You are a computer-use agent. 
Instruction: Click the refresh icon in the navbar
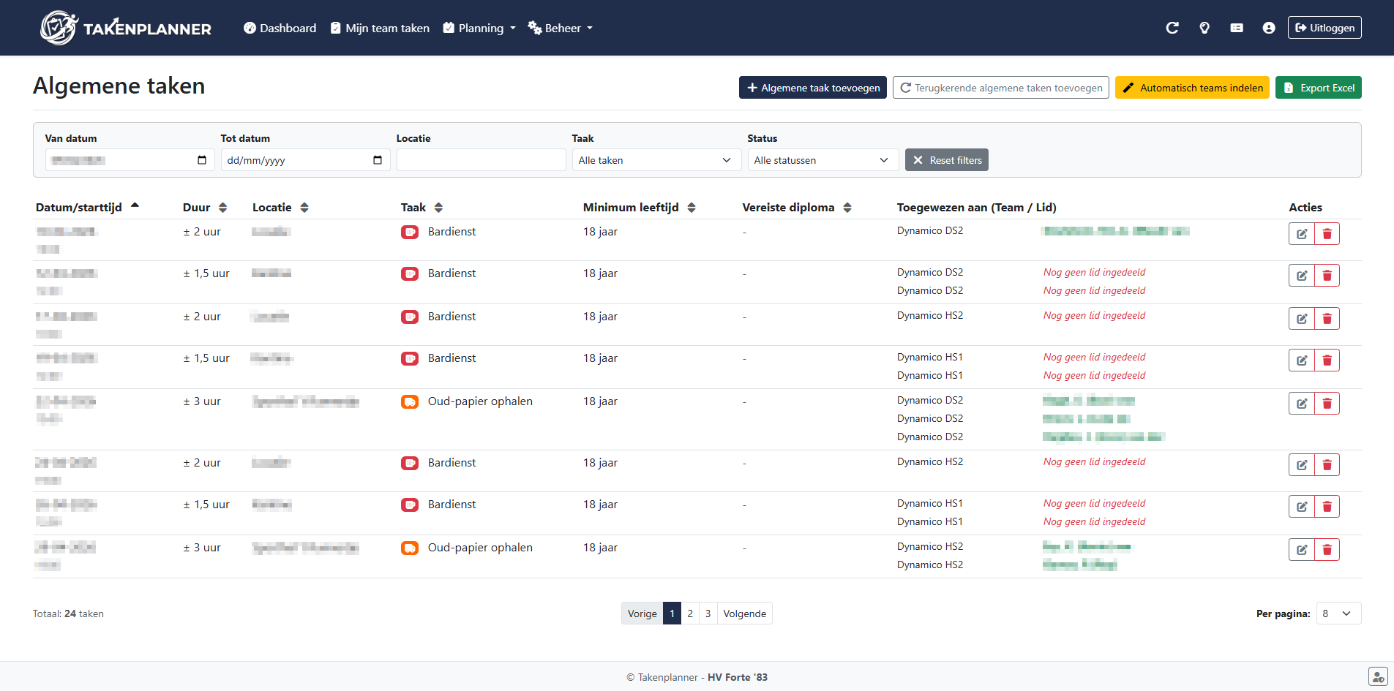pyautogui.click(x=1172, y=28)
